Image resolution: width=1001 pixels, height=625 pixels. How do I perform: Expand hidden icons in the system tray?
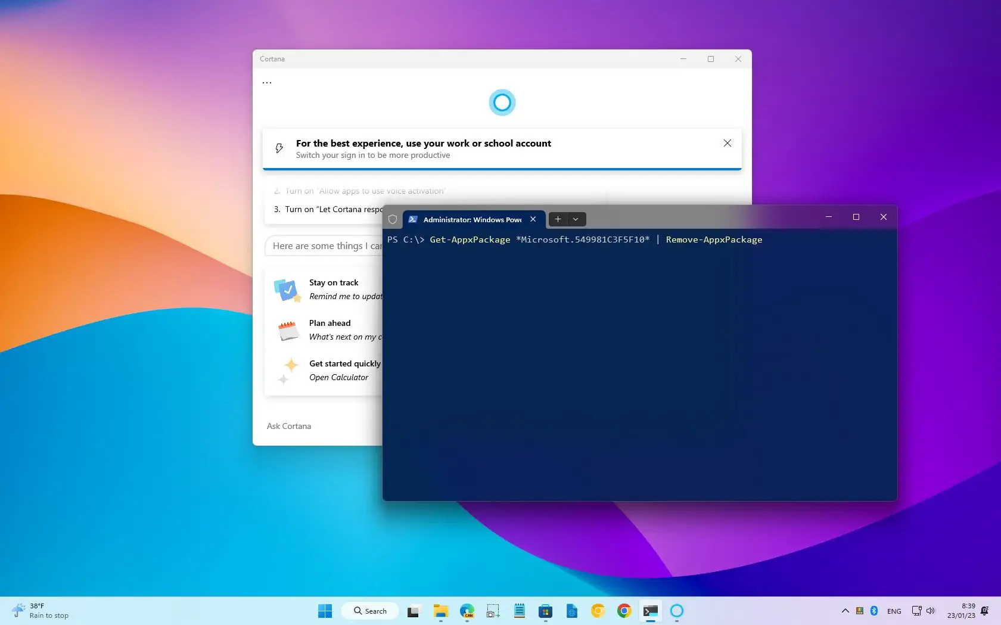pyautogui.click(x=845, y=611)
